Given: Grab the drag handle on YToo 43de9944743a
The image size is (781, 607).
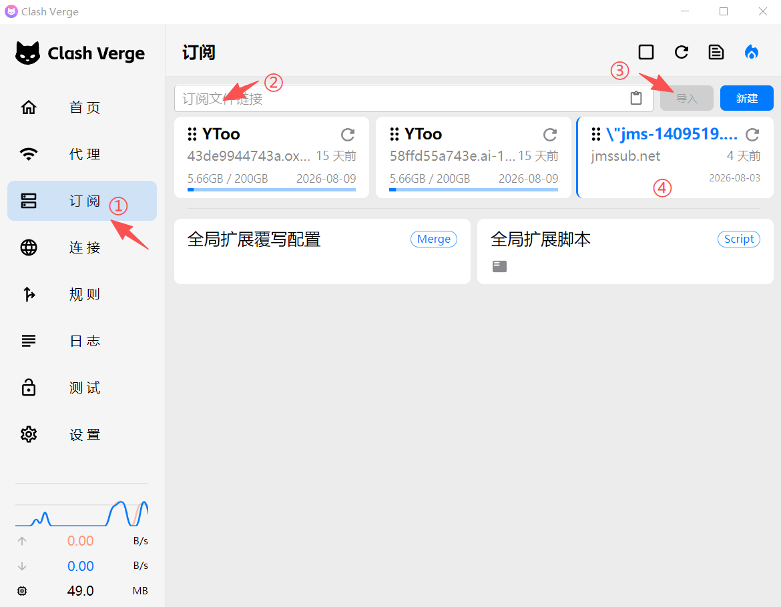Looking at the screenshot, I should (192, 134).
